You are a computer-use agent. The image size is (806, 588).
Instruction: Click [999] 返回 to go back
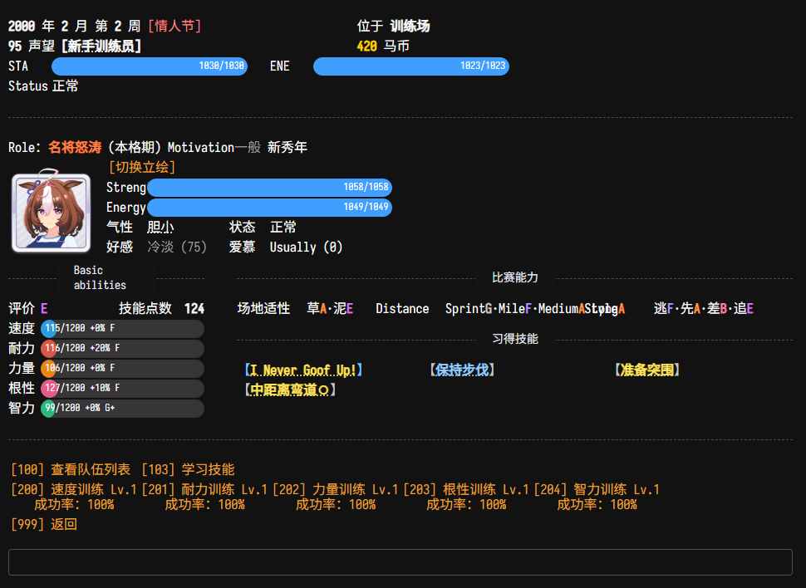pos(44,524)
